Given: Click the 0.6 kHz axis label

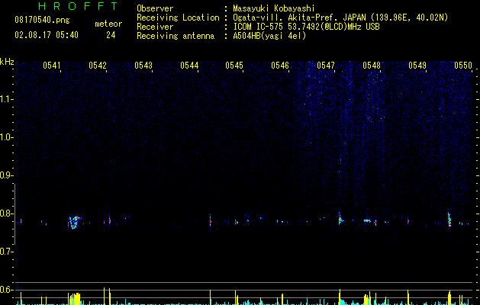Looking at the screenshot, I should click(x=6, y=290).
